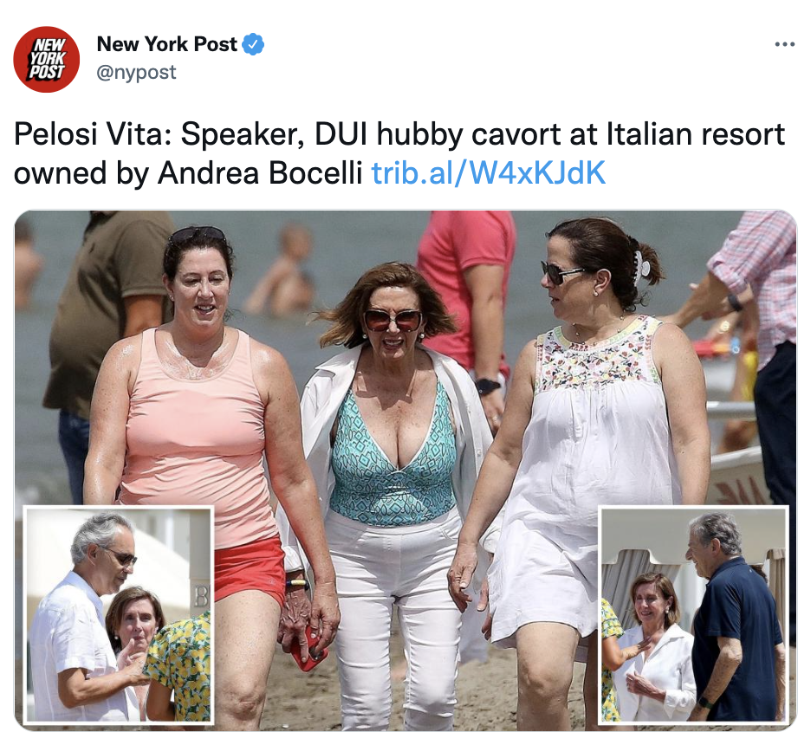Click the blue verified checkmark badge
Screen dimensions: 811x752
tap(253, 44)
